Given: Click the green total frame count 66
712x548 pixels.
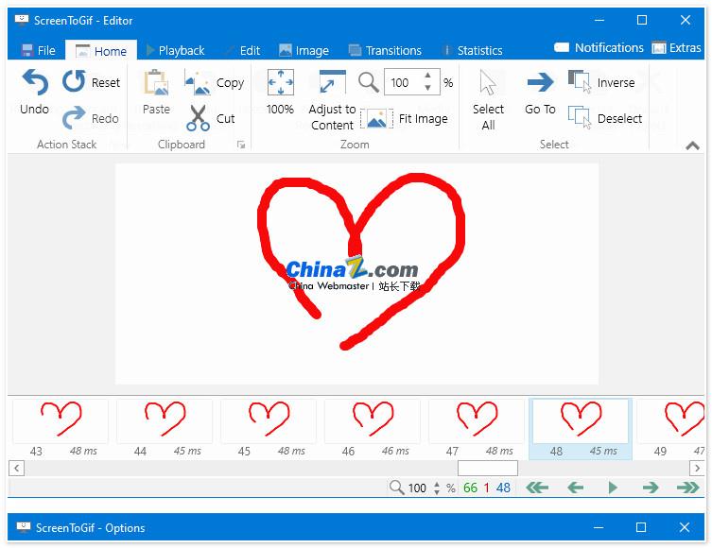Looking at the screenshot, I should [470, 488].
